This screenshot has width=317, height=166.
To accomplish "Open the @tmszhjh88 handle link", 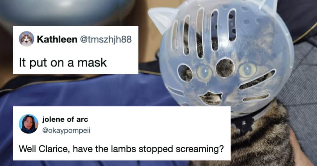I will tap(106, 39).
